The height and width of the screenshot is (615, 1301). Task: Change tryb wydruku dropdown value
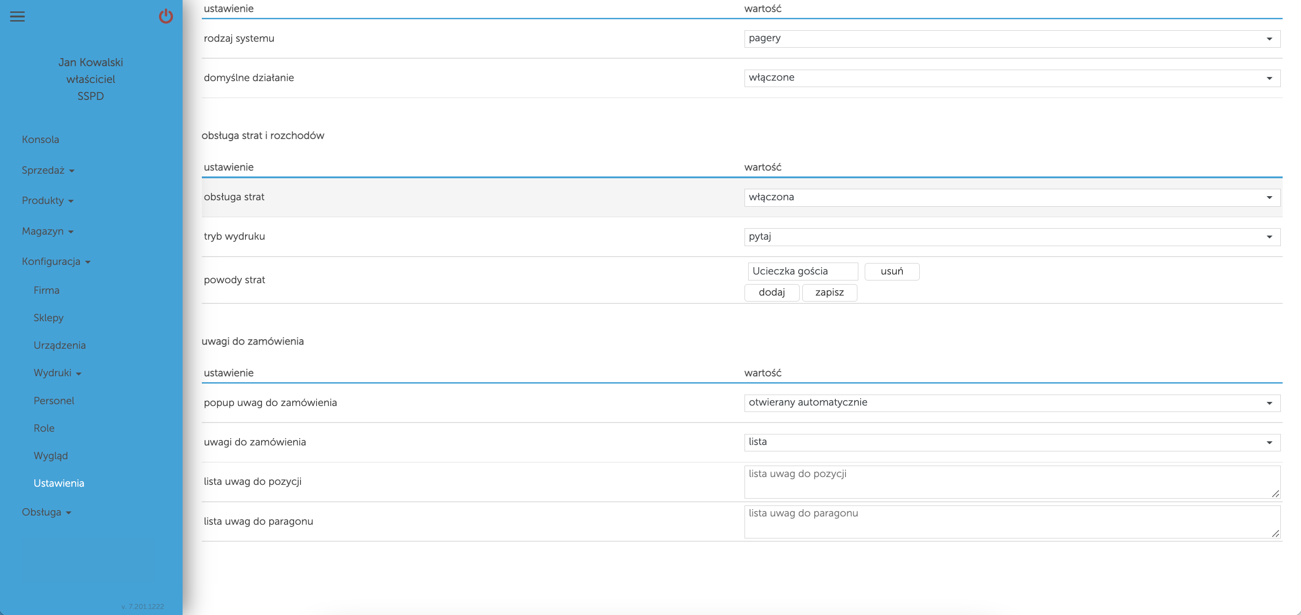1012,237
